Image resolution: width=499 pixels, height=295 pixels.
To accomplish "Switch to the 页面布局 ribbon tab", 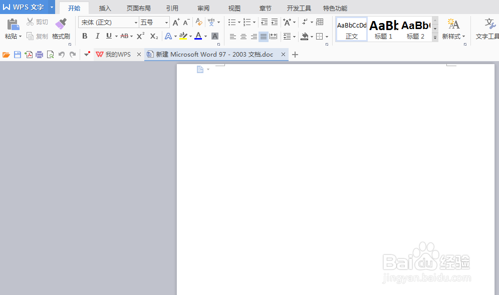I will tap(138, 9).
